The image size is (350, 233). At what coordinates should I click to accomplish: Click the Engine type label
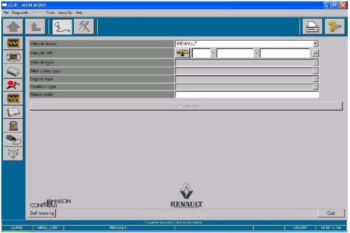42,79
